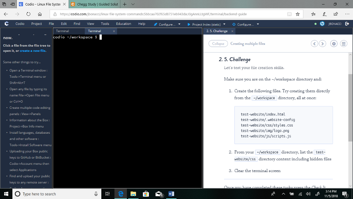Image resolution: width=353 pixels, height=199 pixels.
Task: Click the browser Share icon
Action: pos(336,14)
